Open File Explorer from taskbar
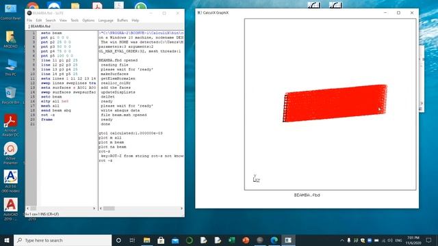This screenshot has height=246, width=438. coord(146,240)
